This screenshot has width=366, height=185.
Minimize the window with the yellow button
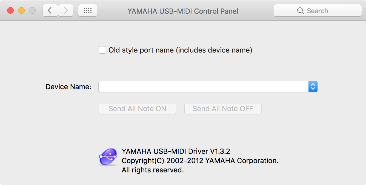(x=21, y=11)
